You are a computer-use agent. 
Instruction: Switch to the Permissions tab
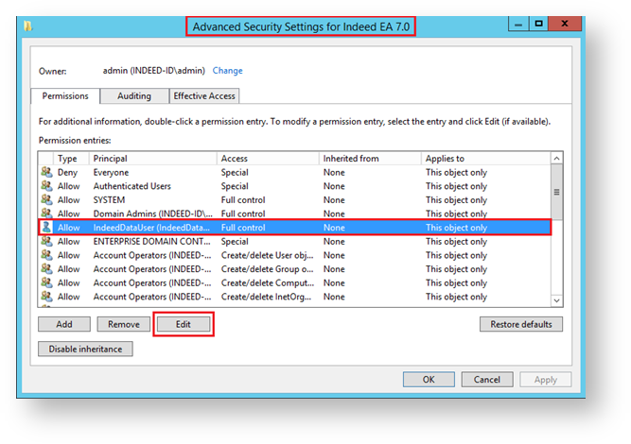coord(65,96)
